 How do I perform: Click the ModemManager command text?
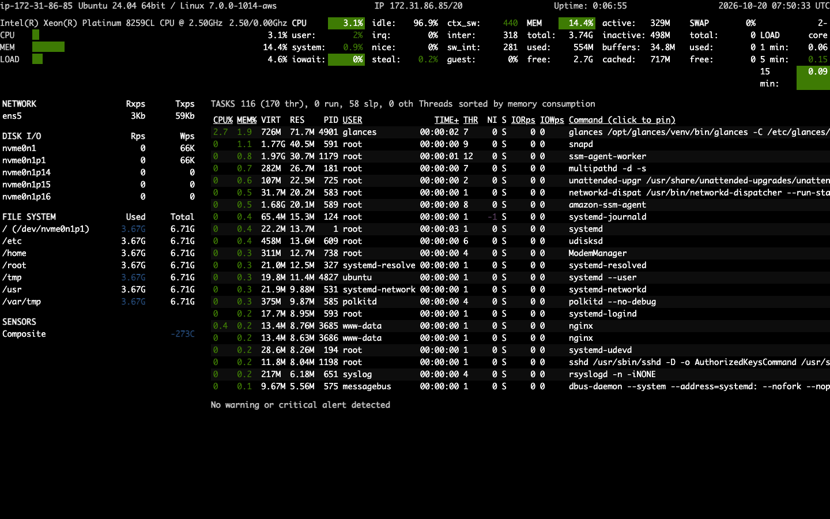pyautogui.click(x=598, y=253)
